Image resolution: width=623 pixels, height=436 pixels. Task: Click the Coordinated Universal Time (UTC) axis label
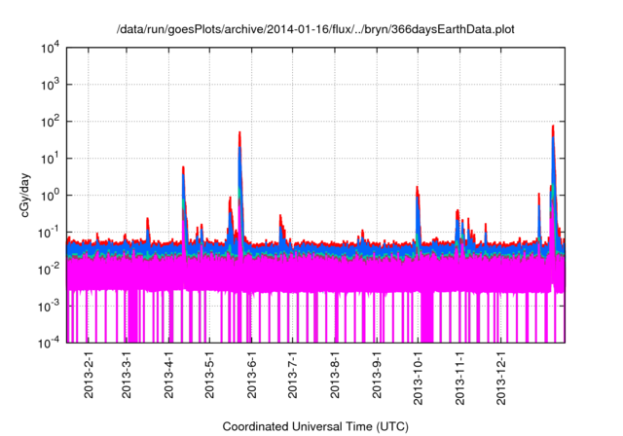click(315, 426)
